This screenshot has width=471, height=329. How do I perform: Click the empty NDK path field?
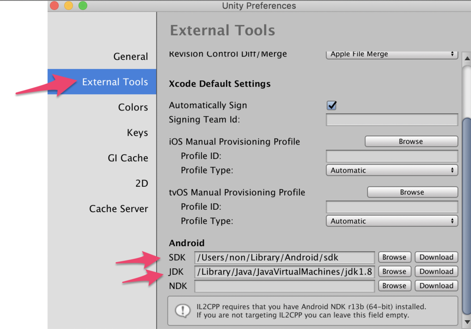(x=284, y=286)
